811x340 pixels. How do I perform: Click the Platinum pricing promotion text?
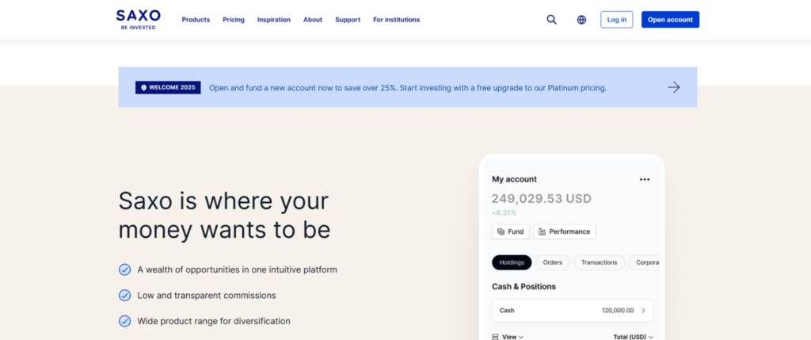tap(408, 88)
